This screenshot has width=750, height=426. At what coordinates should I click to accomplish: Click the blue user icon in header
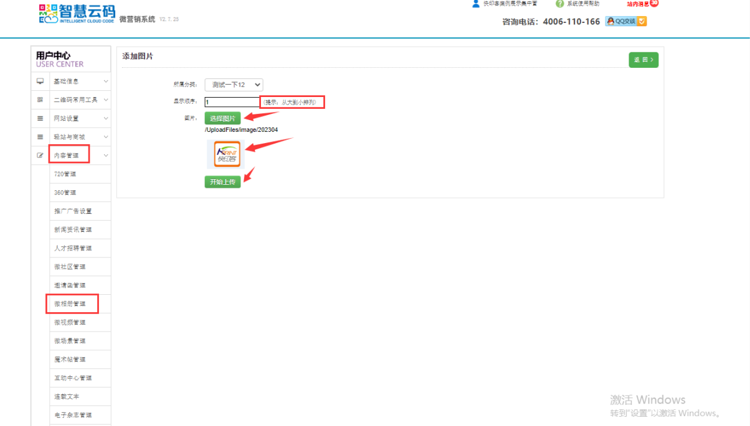476,4
